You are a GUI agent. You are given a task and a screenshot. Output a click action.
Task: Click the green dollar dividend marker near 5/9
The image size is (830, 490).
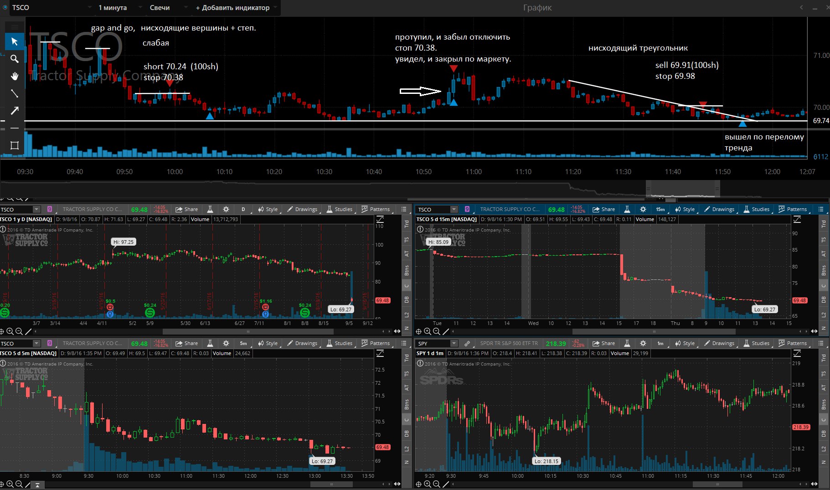pyautogui.click(x=150, y=313)
